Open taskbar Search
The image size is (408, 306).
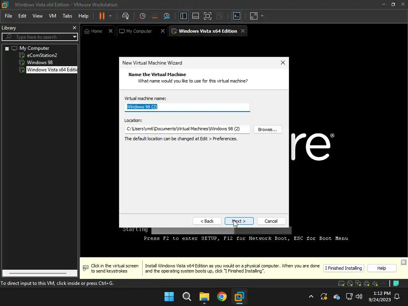pos(187,296)
